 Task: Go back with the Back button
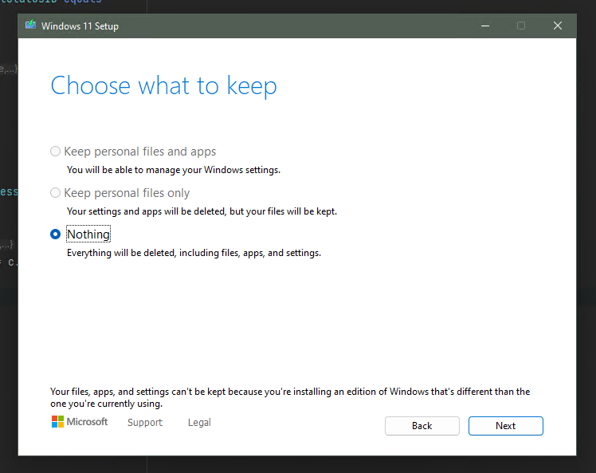tap(422, 426)
